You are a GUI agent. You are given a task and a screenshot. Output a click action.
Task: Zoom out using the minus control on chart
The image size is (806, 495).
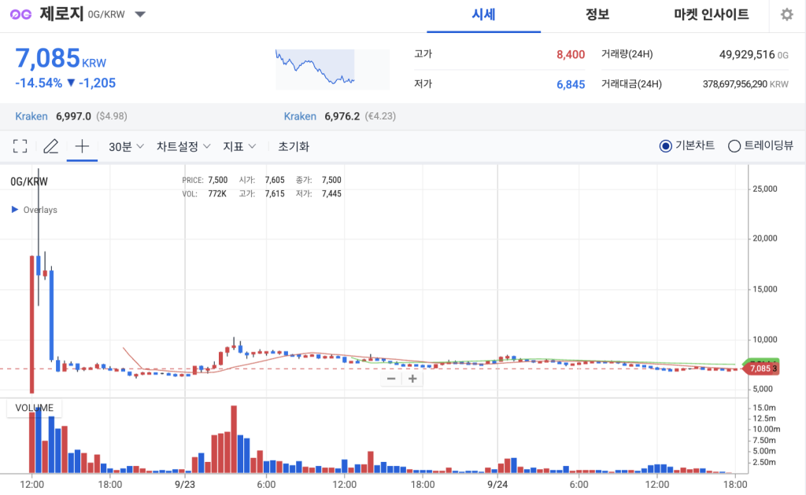391,379
